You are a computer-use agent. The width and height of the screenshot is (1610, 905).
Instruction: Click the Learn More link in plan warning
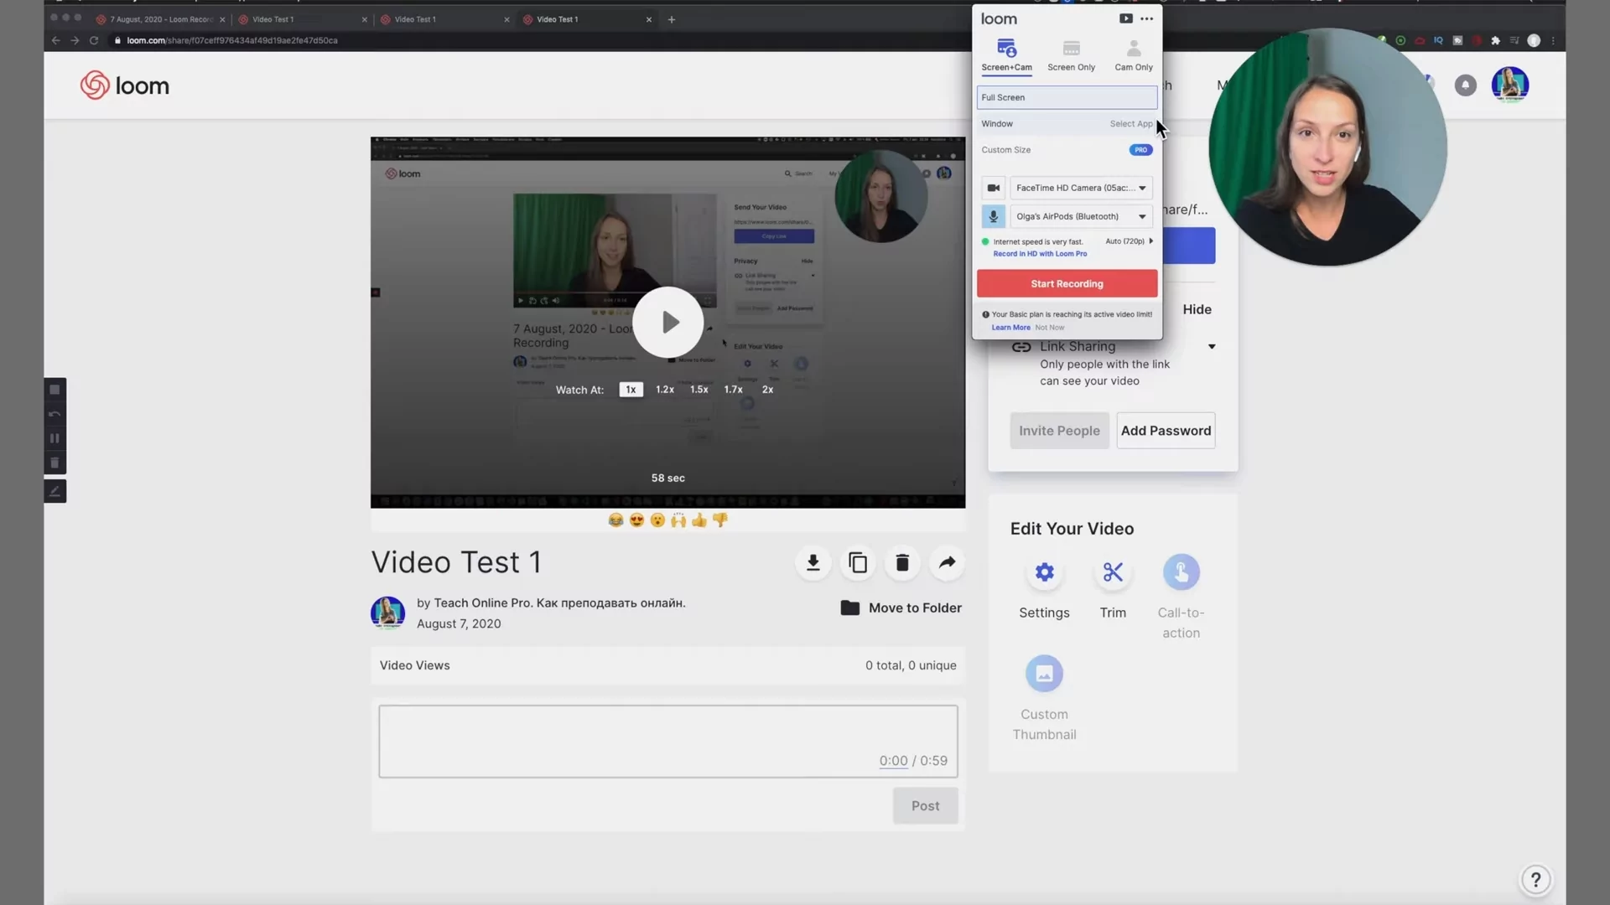point(1010,328)
